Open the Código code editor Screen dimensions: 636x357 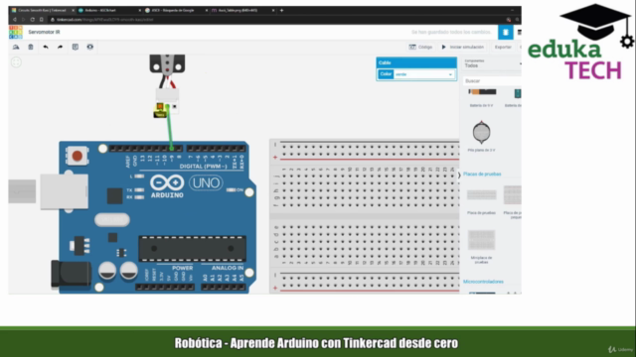pyautogui.click(x=420, y=47)
